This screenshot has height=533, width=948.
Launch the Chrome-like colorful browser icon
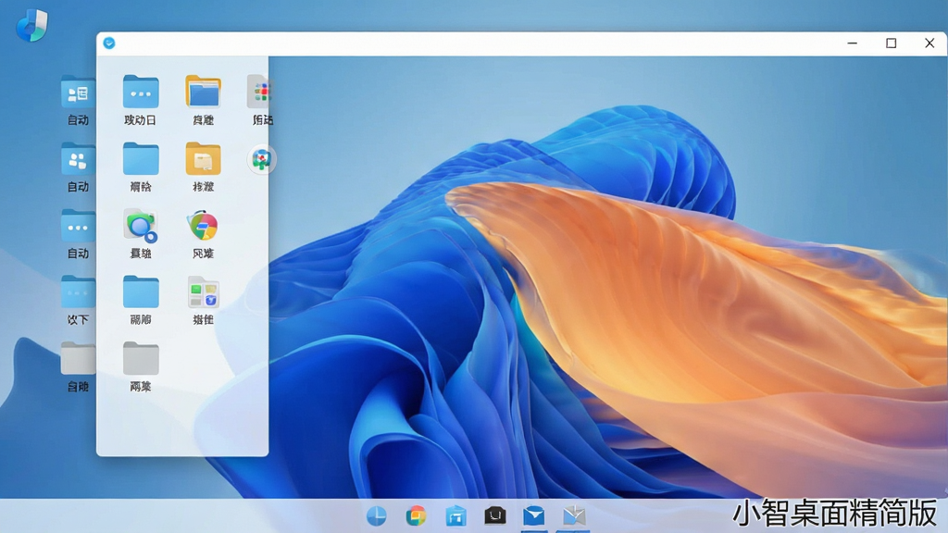click(203, 226)
